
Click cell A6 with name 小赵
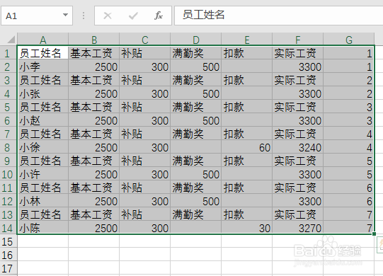click(x=42, y=120)
